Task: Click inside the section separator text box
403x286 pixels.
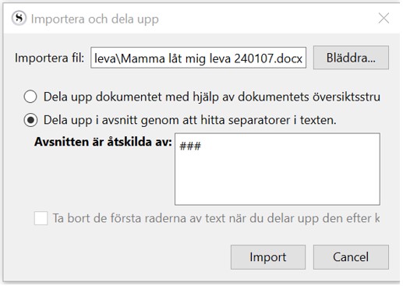Action: click(x=278, y=169)
